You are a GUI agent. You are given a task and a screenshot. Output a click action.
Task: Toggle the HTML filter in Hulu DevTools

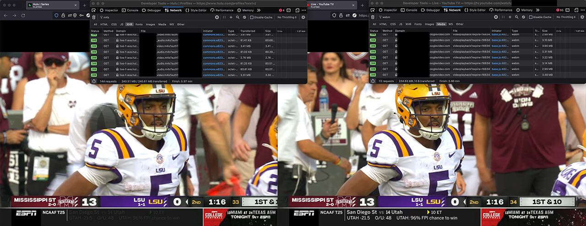click(x=104, y=24)
